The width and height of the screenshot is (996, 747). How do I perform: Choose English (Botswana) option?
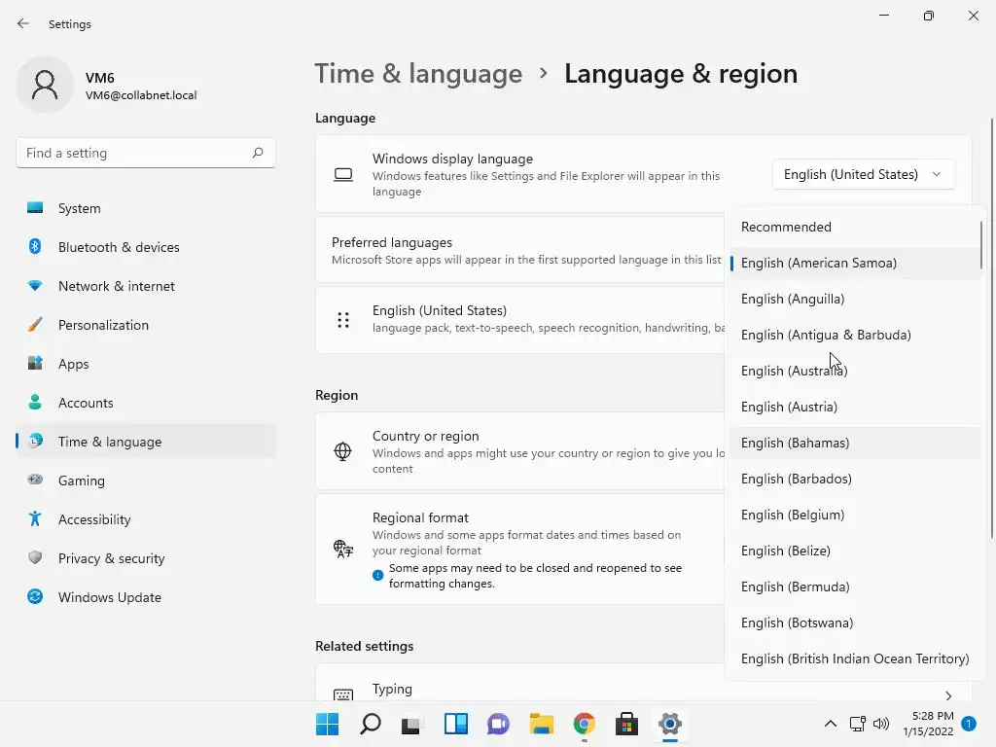click(x=855, y=622)
